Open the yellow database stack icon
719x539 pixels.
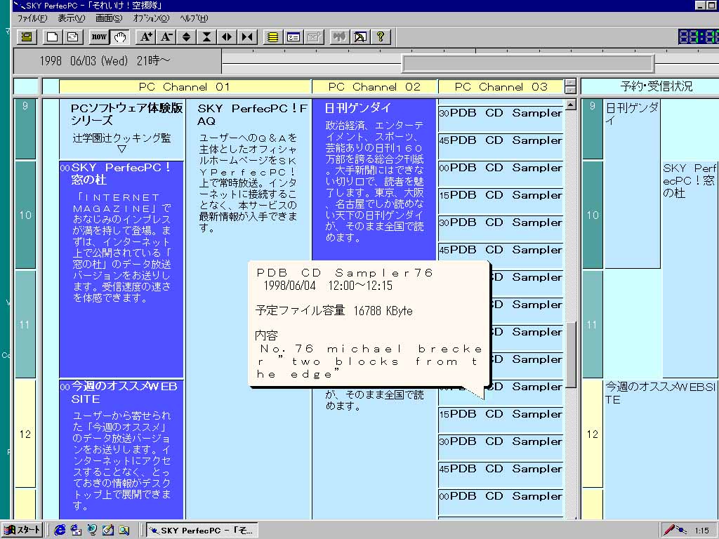tap(273, 36)
